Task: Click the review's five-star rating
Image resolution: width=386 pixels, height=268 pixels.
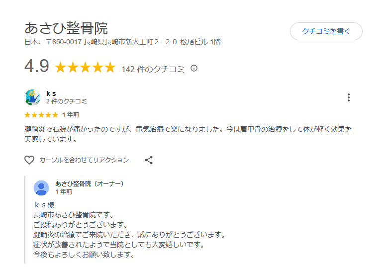Action: click(x=41, y=115)
